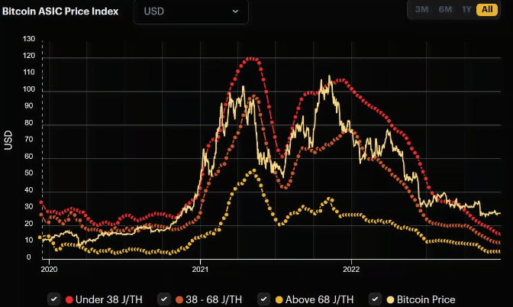Viewport: 513px width, 307px height.
Task: Click the Bitcoin ASIC Price Index title
Action: tap(60, 13)
